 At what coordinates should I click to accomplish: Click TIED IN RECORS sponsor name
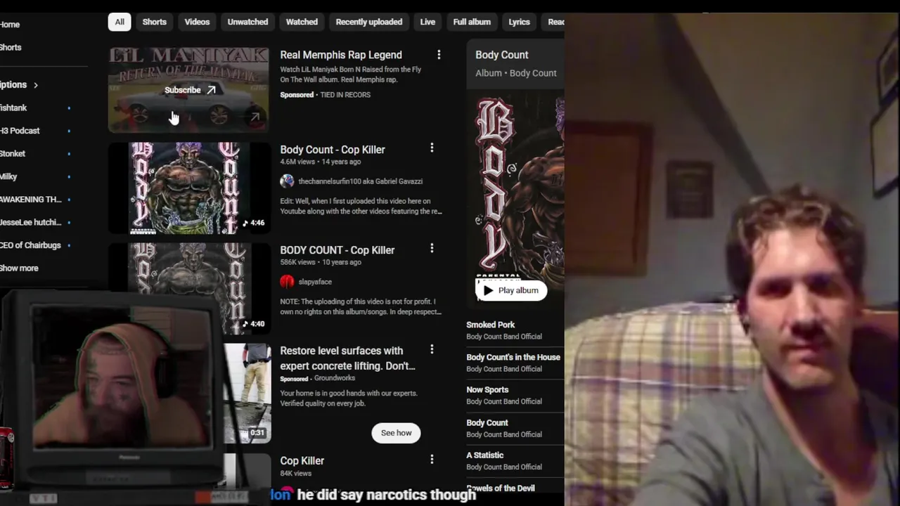[345, 95]
